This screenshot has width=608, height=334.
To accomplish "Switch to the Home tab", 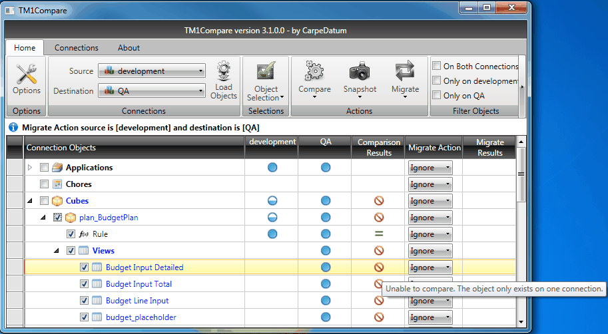I will click(25, 48).
